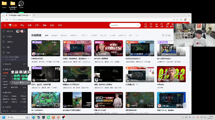Go to 首页 in the header navigation
The width and height of the screenshot is (215, 120).
(x=22, y=25)
